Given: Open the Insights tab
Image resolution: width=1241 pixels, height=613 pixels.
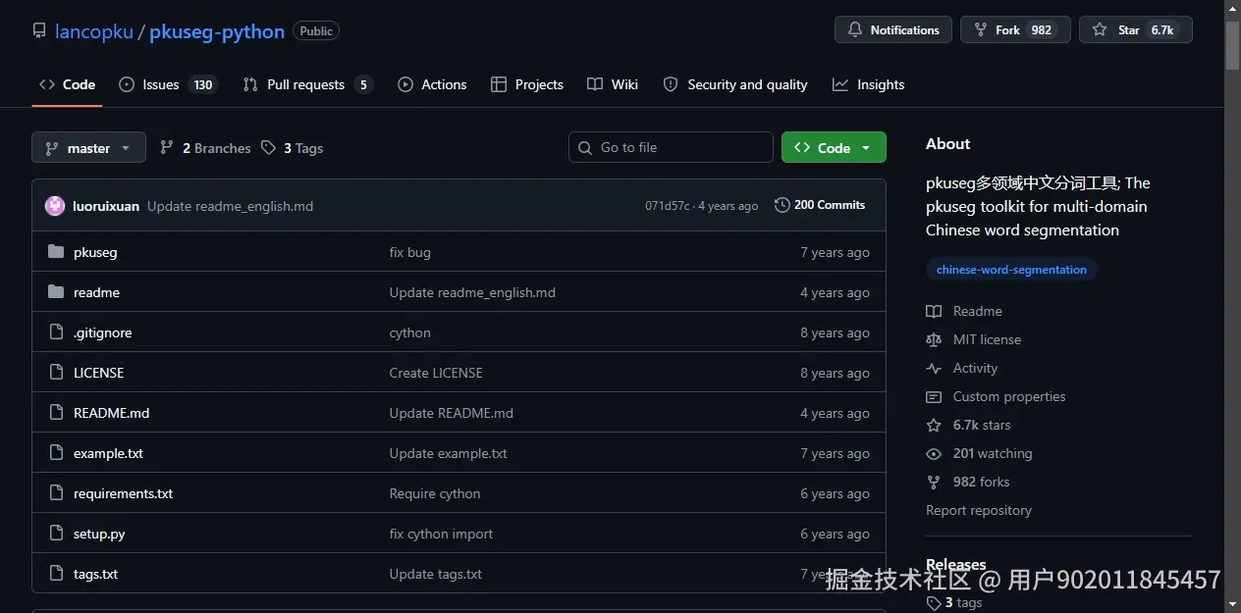Looking at the screenshot, I should 869,84.
